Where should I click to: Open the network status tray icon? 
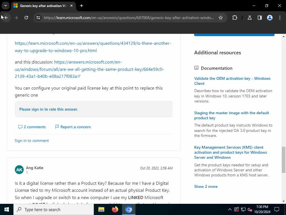(243, 209)
